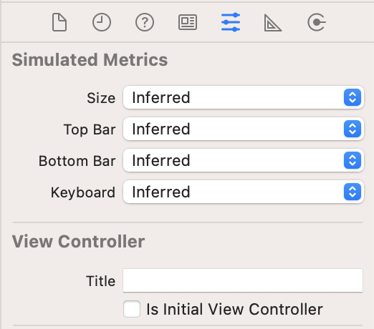The width and height of the screenshot is (374, 329).
Task: Open the Size simulated metrics dropdown
Action: (244, 97)
